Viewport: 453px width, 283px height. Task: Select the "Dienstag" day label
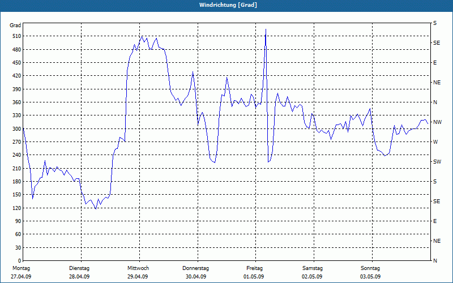pos(79,268)
